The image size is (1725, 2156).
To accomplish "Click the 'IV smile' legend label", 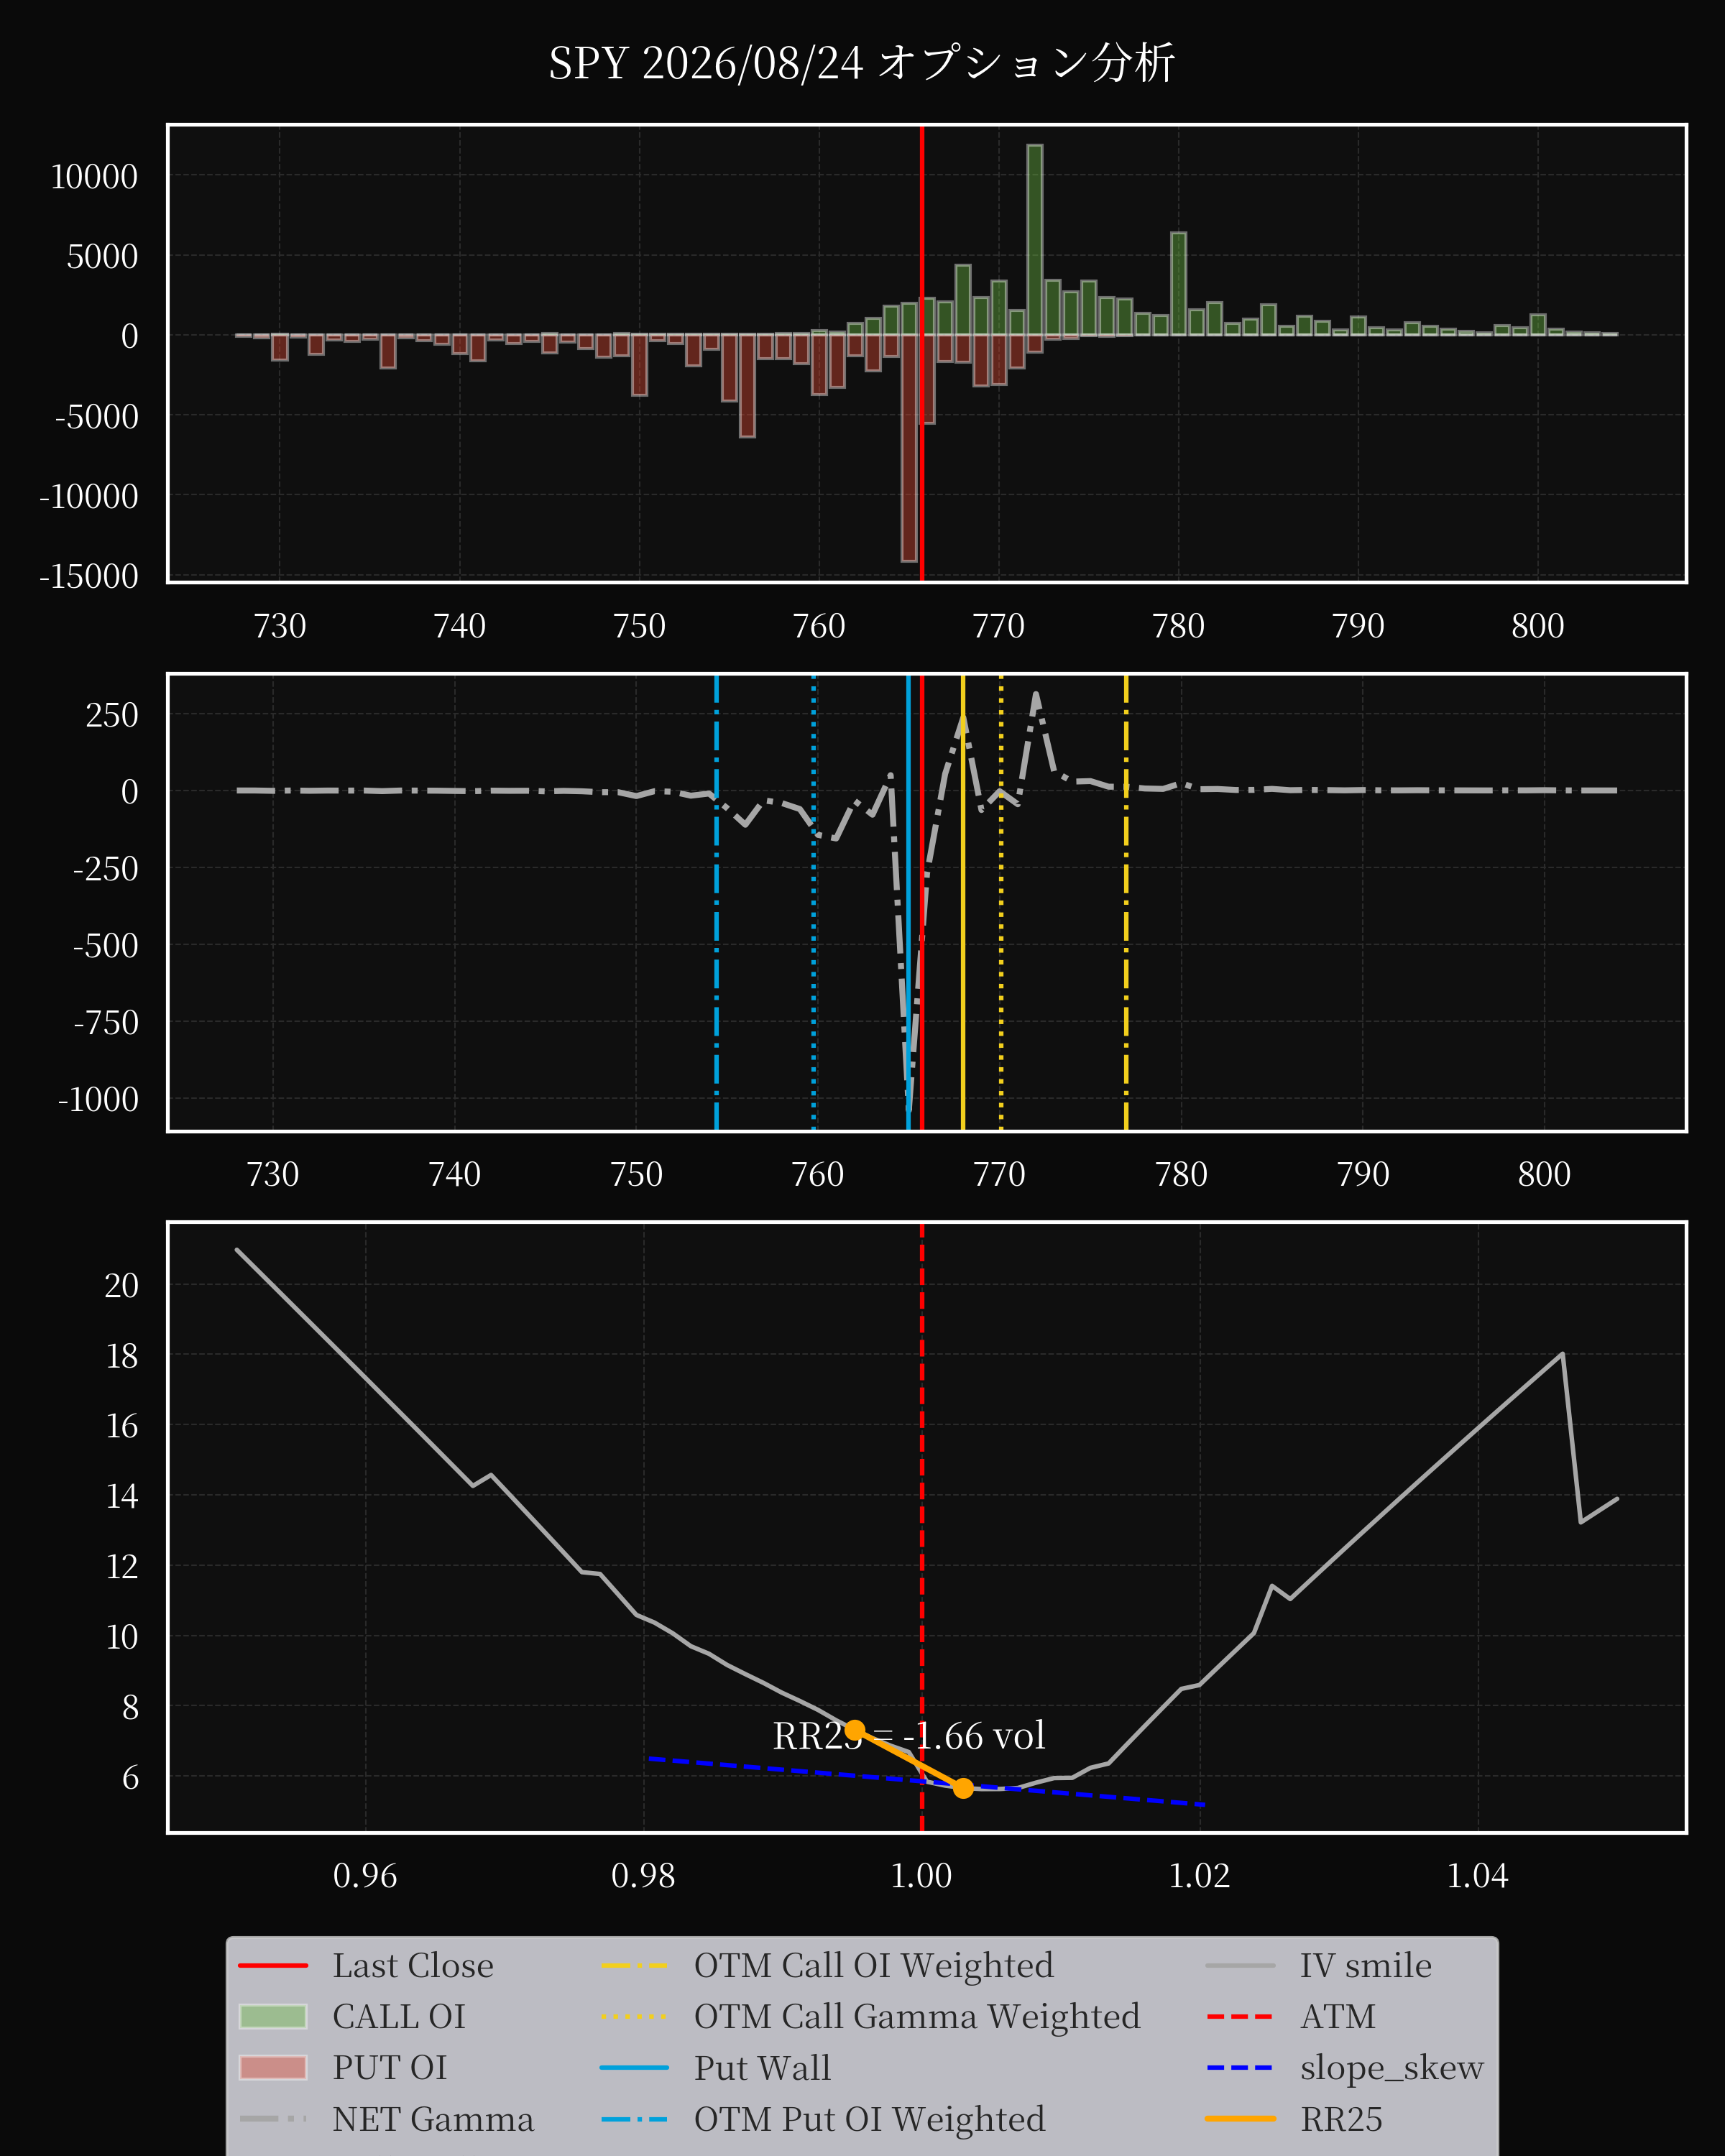I will [x=1365, y=1966].
